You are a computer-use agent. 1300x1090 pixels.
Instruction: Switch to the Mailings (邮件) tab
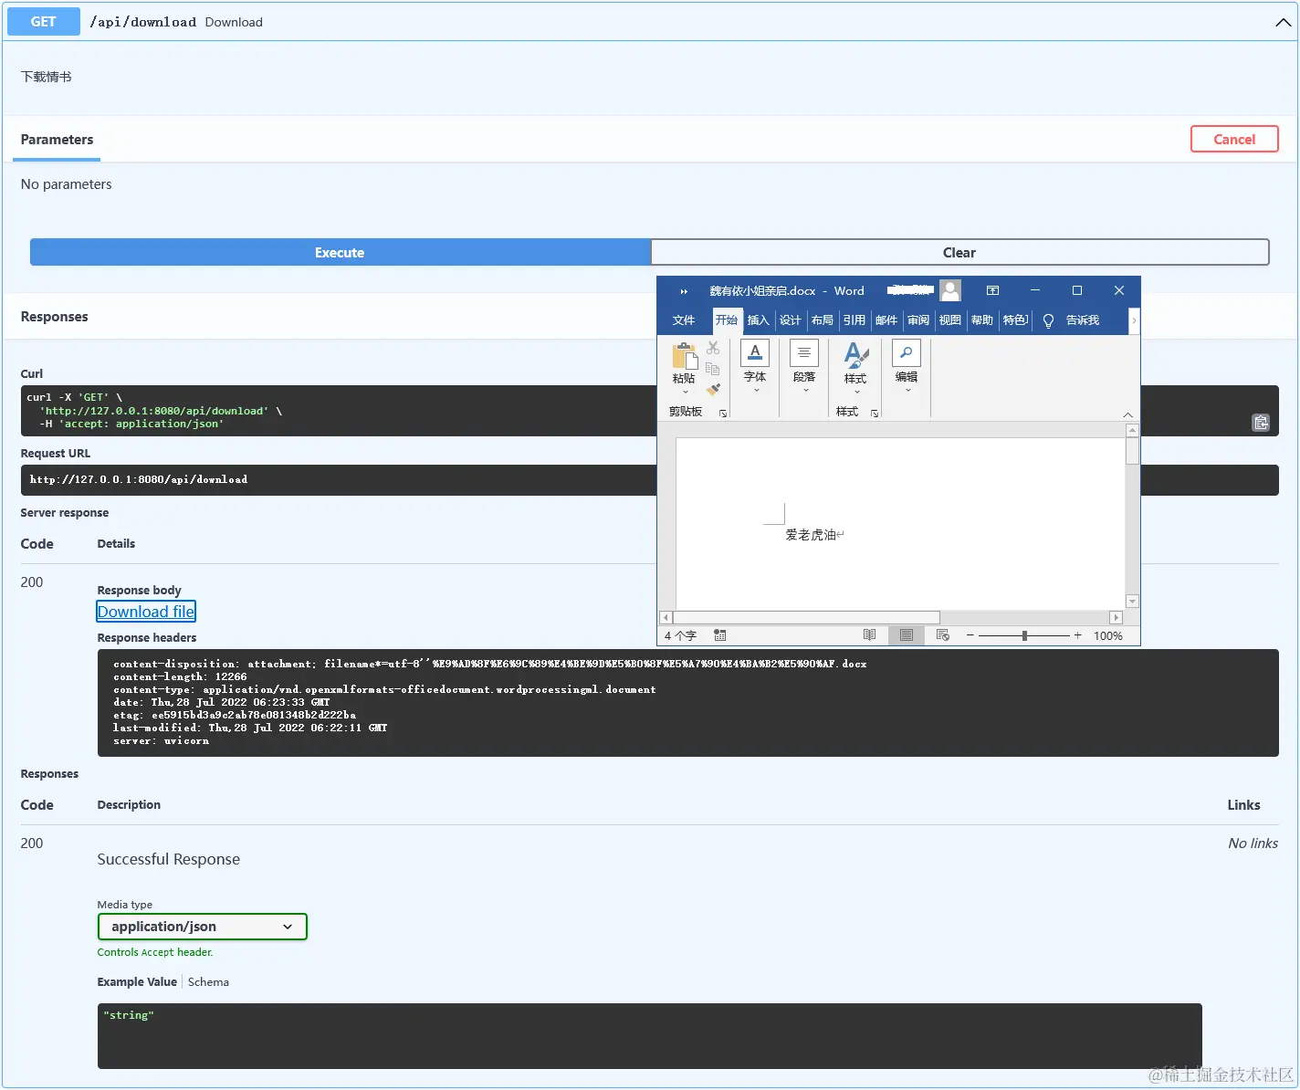coord(886,320)
